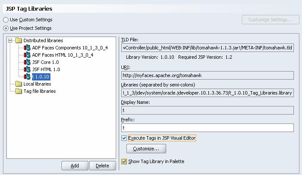Click the JSF Core 1.0 library icon
This screenshot has width=302, height=175.
pos(28,62)
